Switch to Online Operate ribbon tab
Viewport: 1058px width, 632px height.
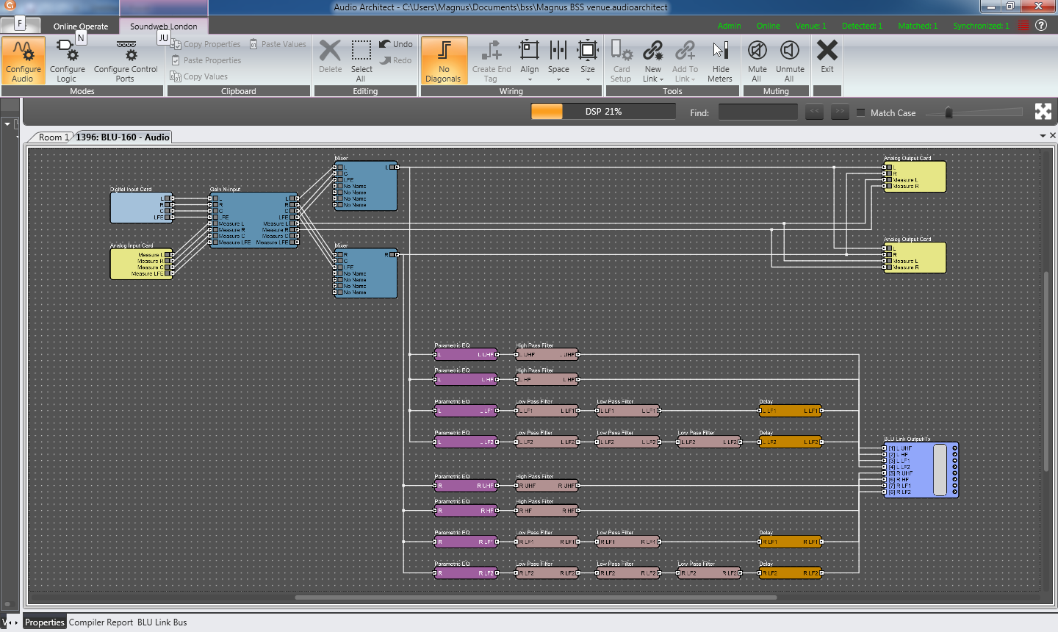coord(81,26)
